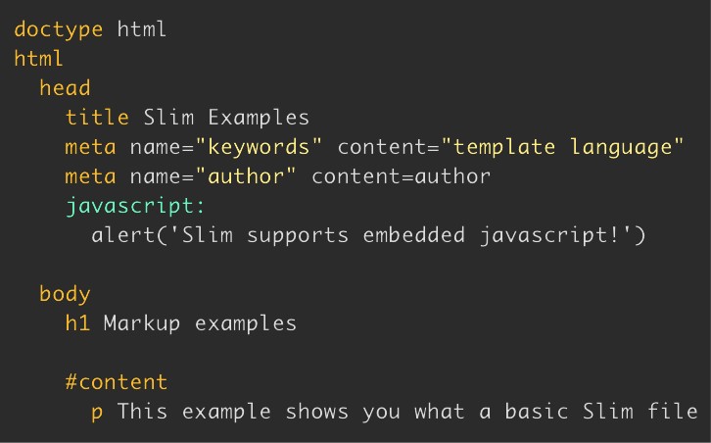Screen dimensions: 711x443
Task: Click the doctype keyword
Action: pos(59,30)
